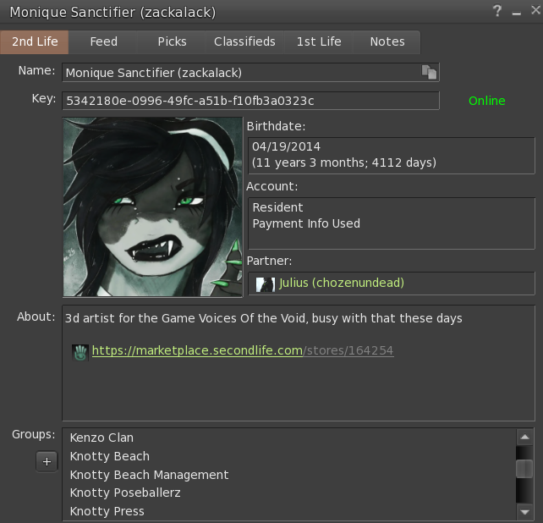
Task: Select the Knotty Poseballerz group
Action: coord(289,493)
